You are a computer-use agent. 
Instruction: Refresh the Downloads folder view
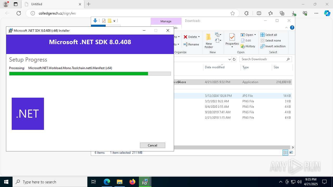234,59
